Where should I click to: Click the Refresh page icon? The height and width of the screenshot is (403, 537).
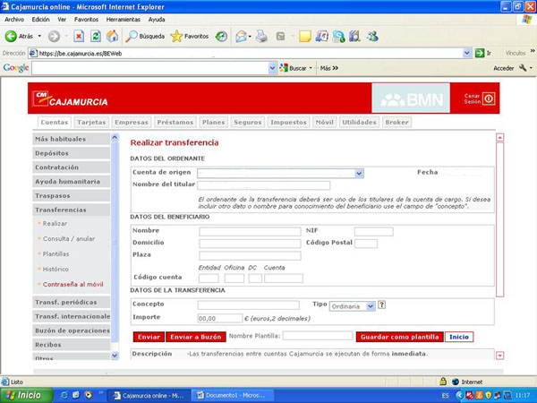(96, 36)
